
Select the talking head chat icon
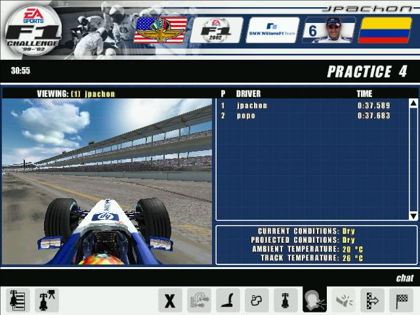(315, 301)
